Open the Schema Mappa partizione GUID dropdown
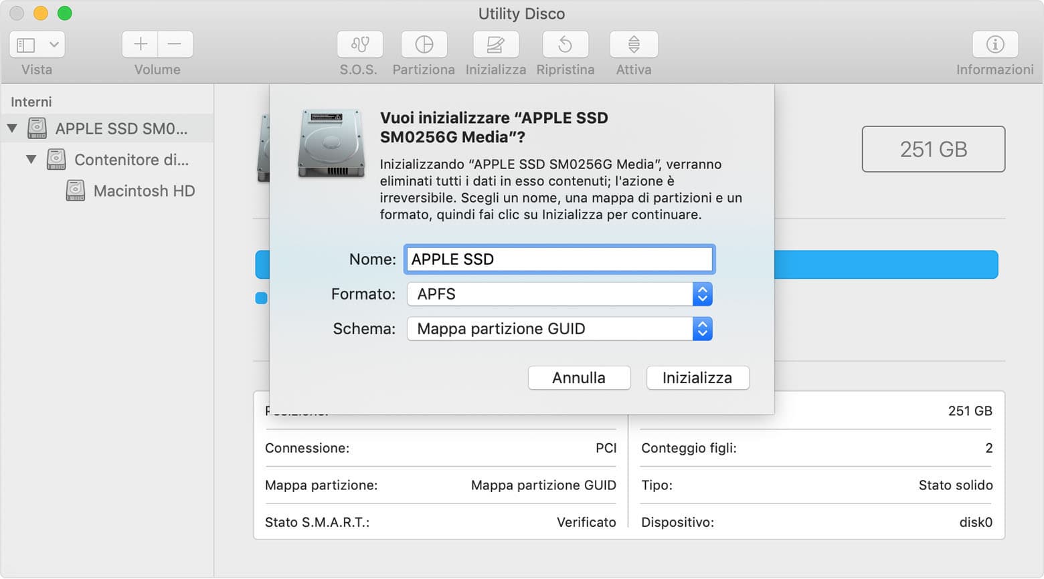The width and height of the screenshot is (1044, 579). pos(559,329)
